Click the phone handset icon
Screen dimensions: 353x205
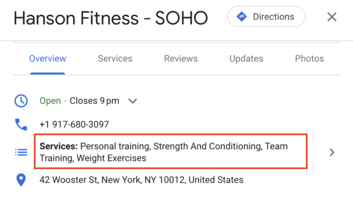[x=21, y=124]
